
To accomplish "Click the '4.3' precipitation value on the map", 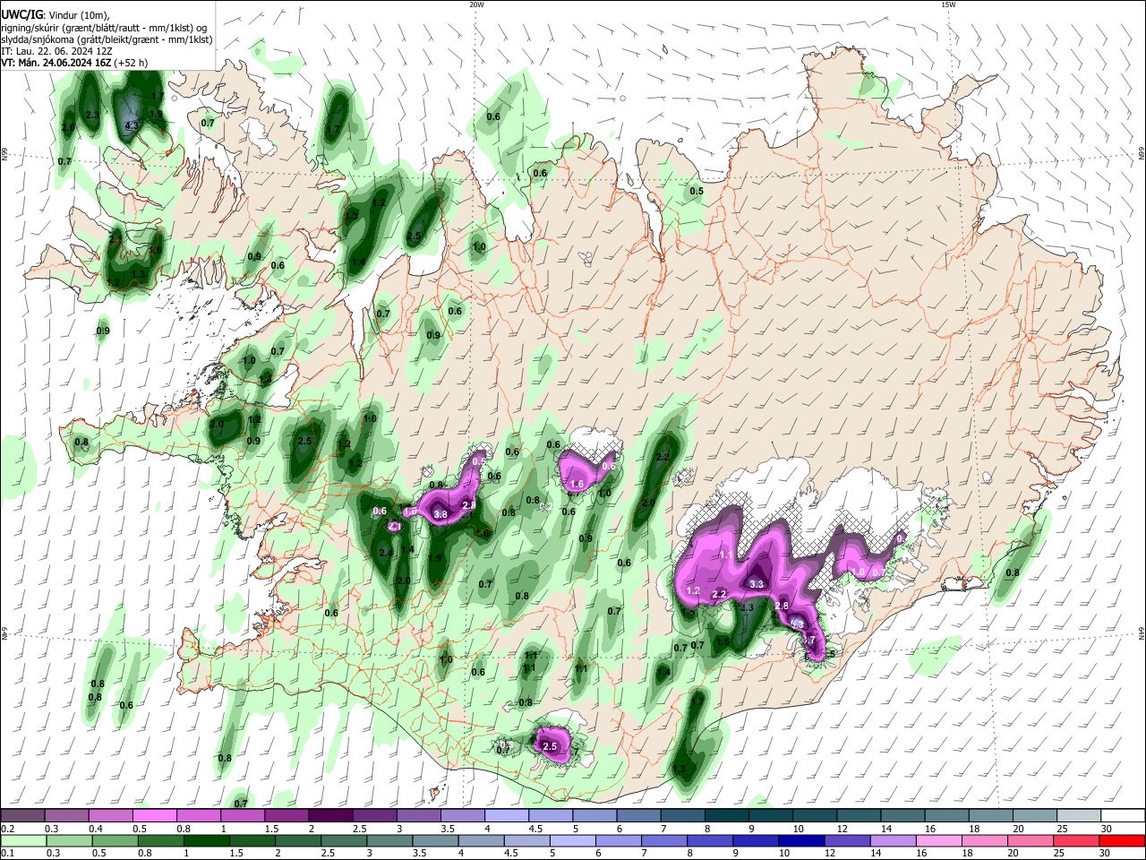I will [x=132, y=125].
